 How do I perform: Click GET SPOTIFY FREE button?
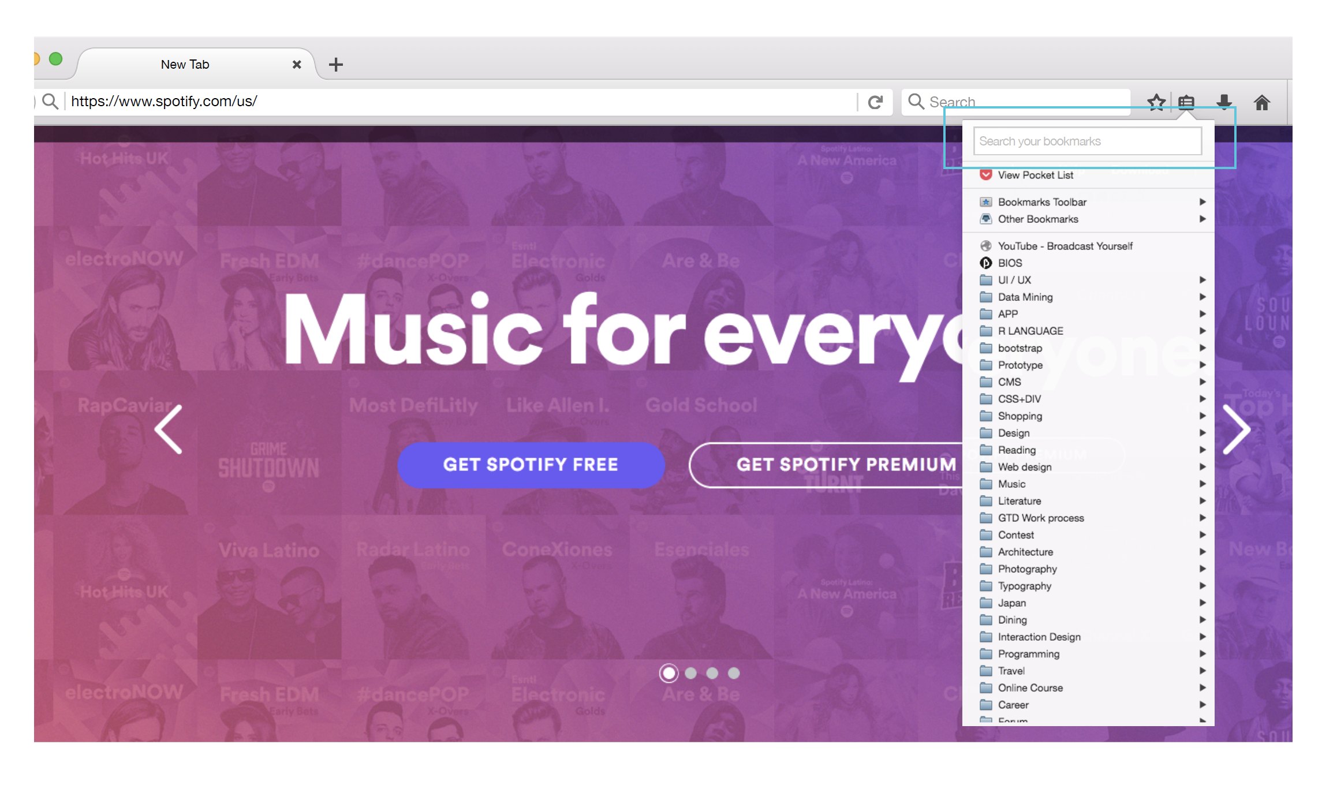tap(531, 465)
